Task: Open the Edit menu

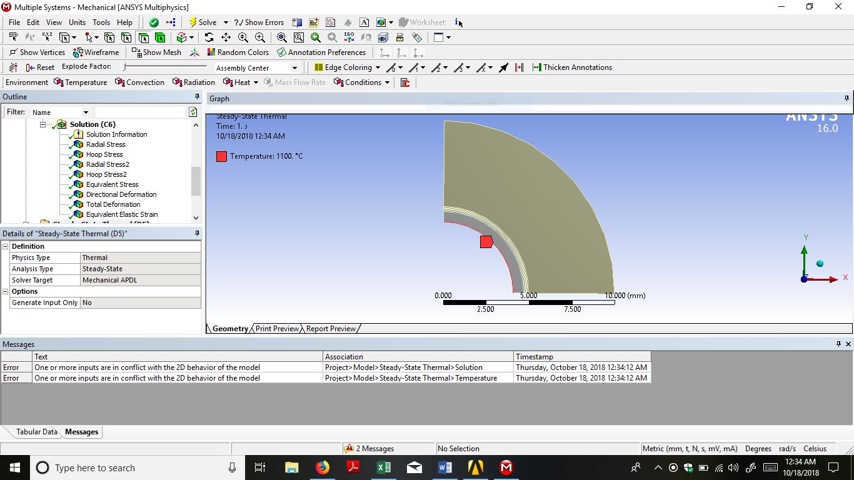Action: tap(33, 22)
